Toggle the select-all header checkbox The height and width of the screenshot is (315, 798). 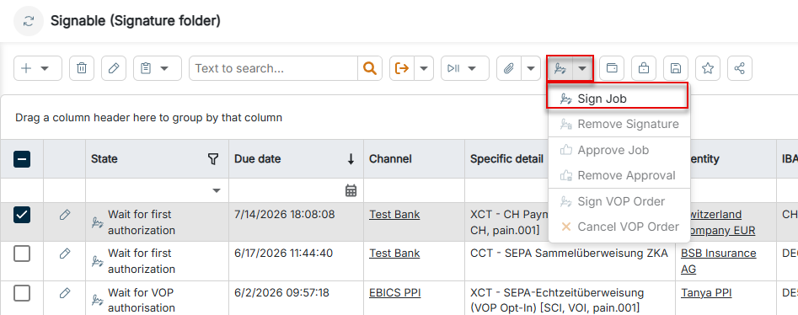tap(21, 159)
